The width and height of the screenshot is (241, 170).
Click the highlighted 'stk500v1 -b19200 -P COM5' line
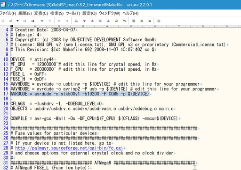pyautogui.click(x=80, y=94)
